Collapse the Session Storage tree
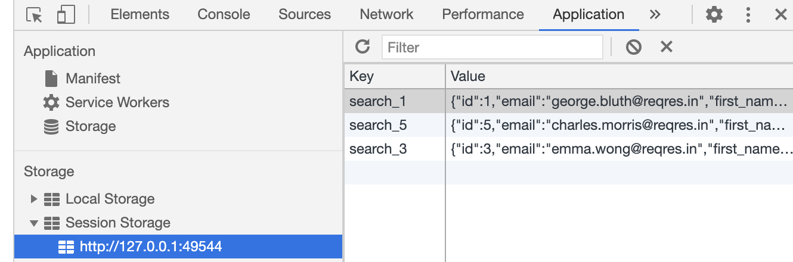Image resolution: width=793 pixels, height=262 pixels. tap(34, 223)
